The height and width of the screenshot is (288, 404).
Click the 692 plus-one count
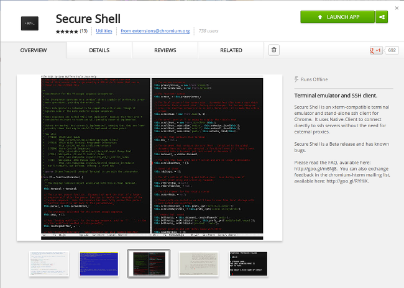pyautogui.click(x=392, y=50)
